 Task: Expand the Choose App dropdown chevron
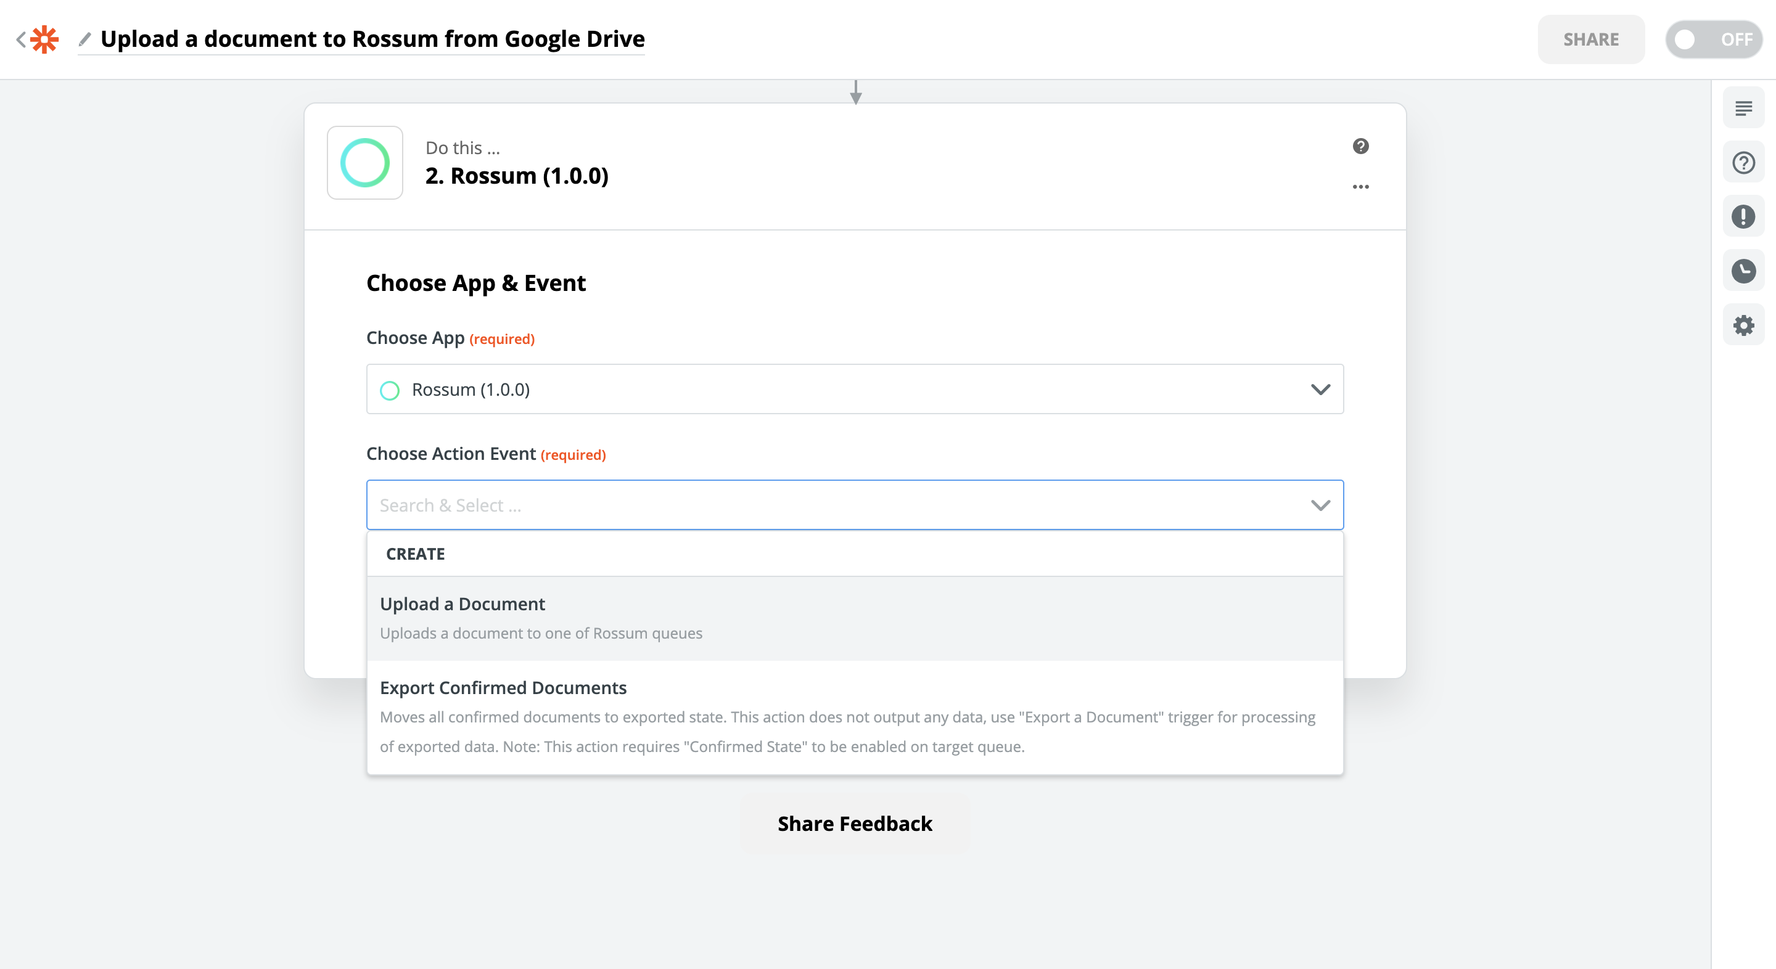pos(1320,390)
